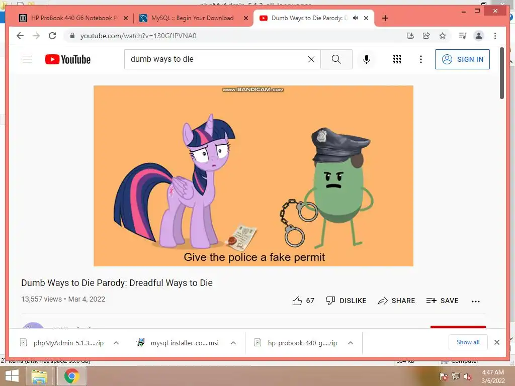The image size is (515, 386).
Task: Open a new browser tab
Action: [385, 18]
